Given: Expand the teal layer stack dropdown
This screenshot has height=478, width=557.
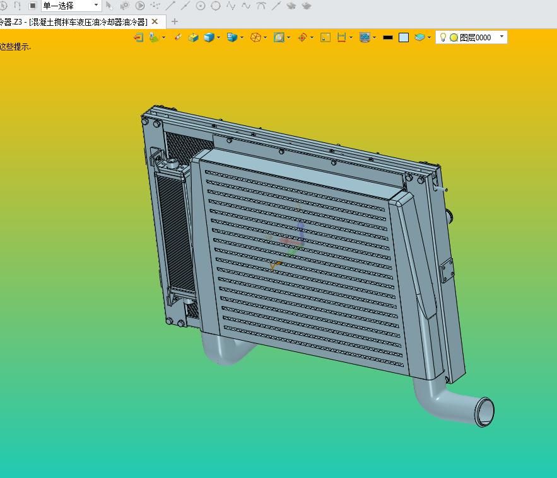Looking at the screenshot, I should pyautogui.click(x=429, y=37).
